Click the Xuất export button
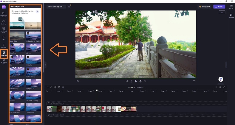The width and height of the screenshot is (235, 125). (219, 7)
